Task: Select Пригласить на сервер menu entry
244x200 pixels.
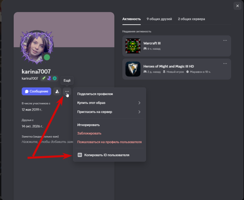Action: (109, 112)
